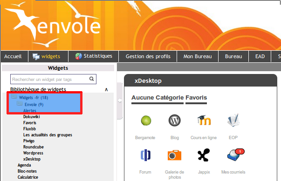Expand the Widgets -fr (18) folder
The width and height of the screenshot is (281, 181).
click(x=34, y=98)
